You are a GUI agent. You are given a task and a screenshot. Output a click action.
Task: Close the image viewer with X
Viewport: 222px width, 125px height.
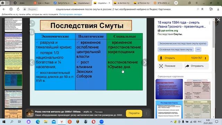(x=219, y=20)
